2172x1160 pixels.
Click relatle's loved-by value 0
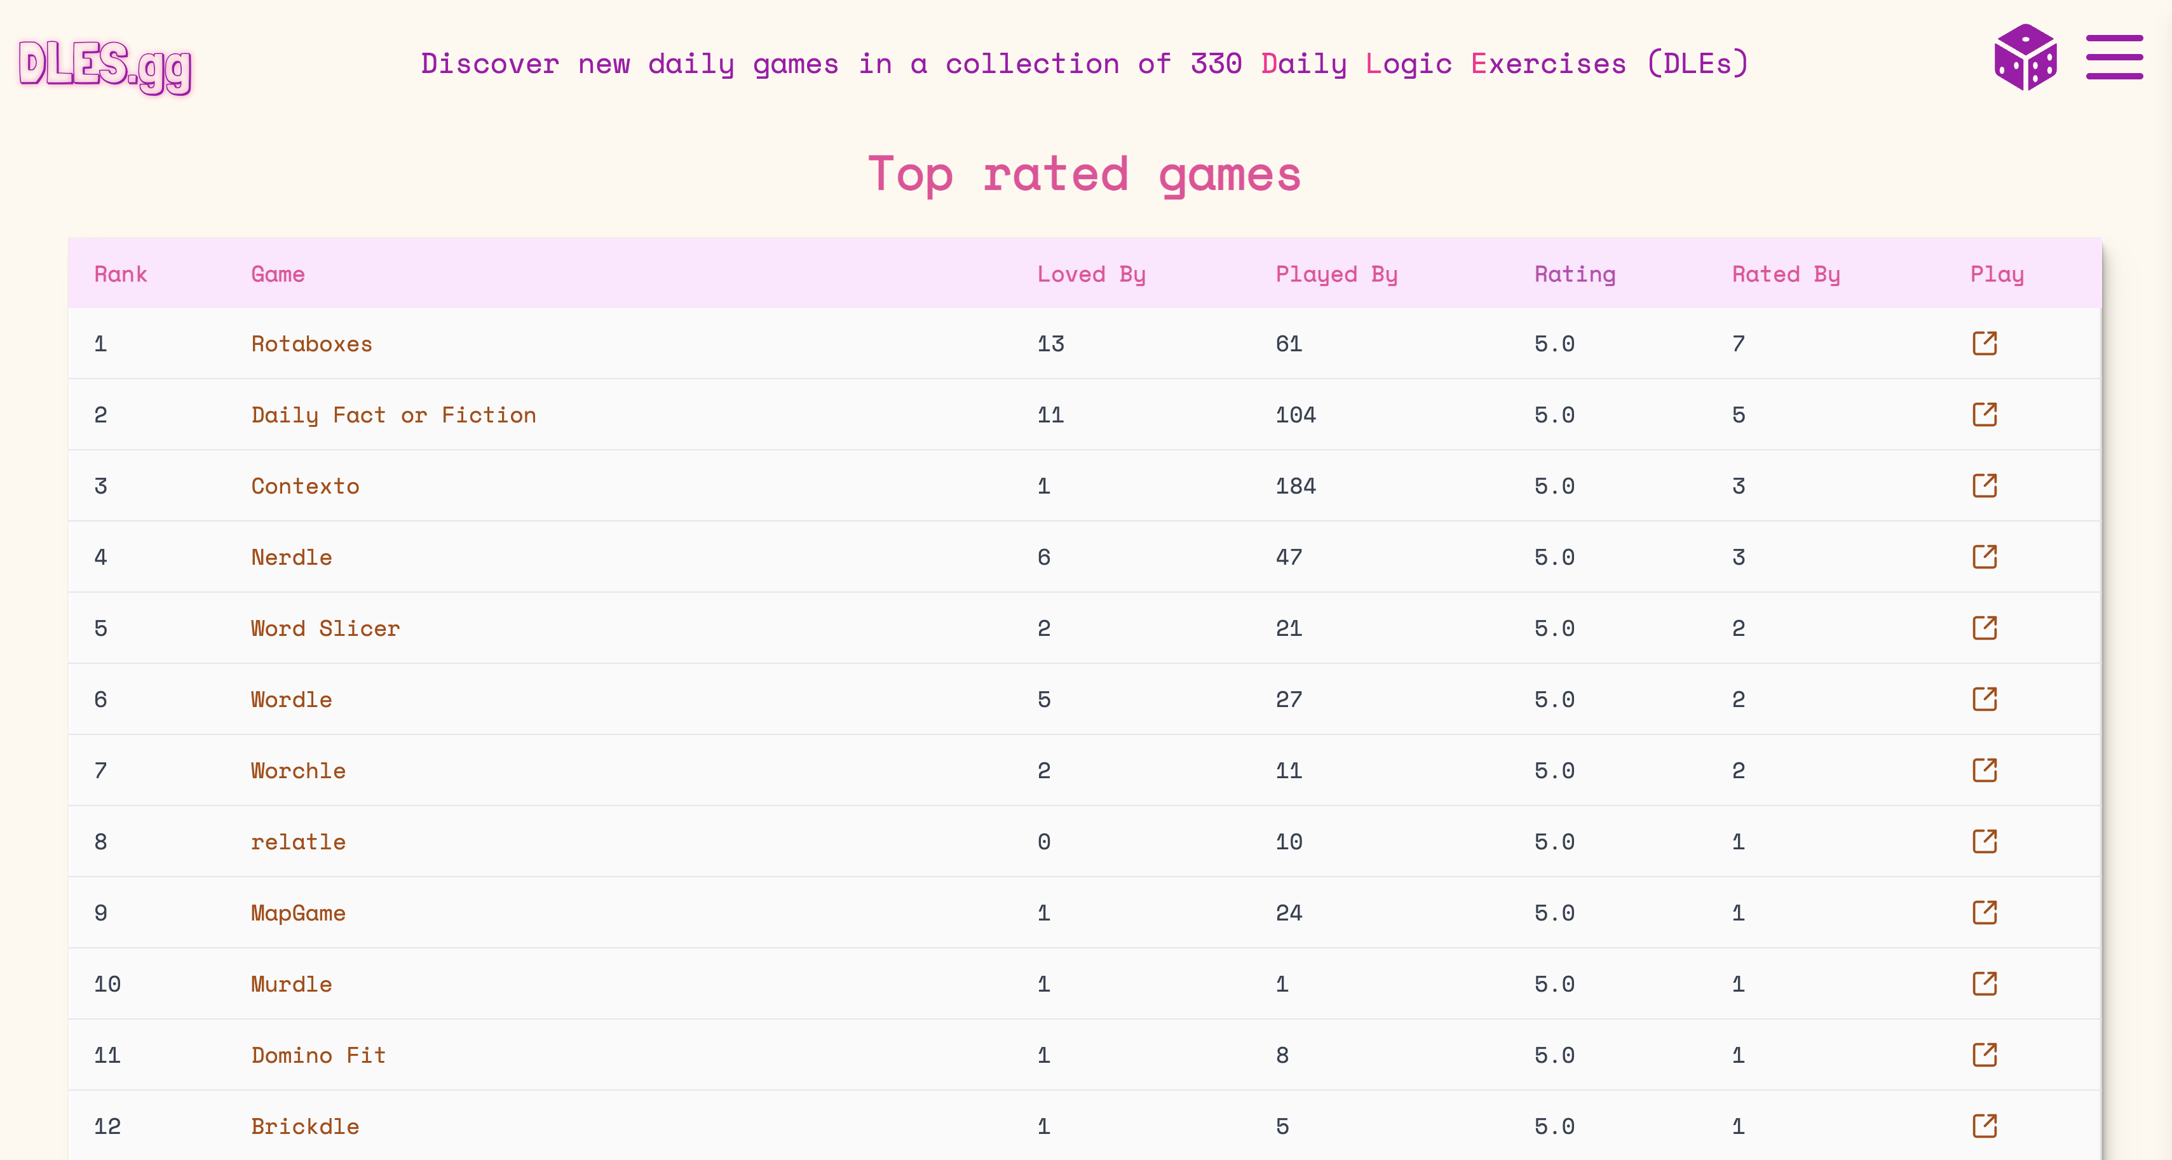[x=1044, y=842]
